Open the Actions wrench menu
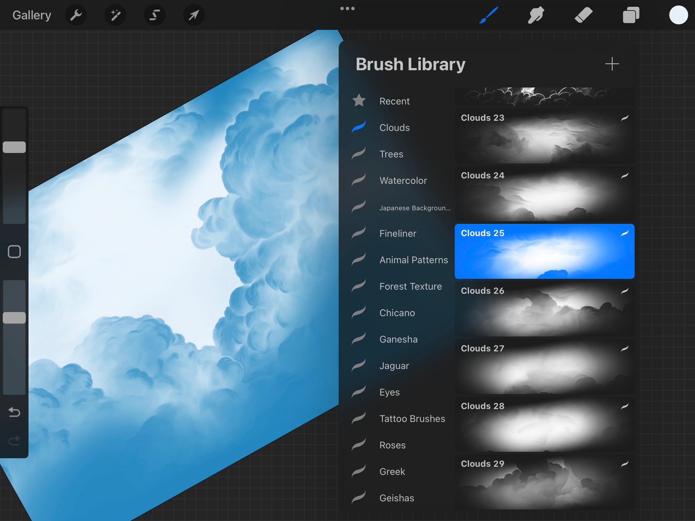The height and width of the screenshot is (521, 695). tap(76, 15)
